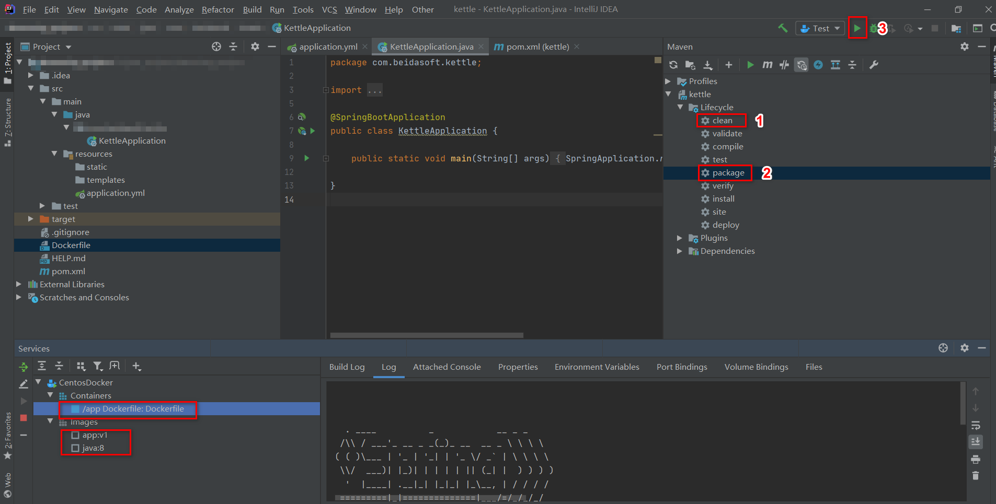Click run gutter icon beside main method

(x=307, y=158)
